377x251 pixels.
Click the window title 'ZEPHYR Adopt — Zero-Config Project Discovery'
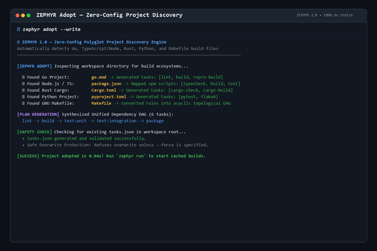[x=109, y=15]
